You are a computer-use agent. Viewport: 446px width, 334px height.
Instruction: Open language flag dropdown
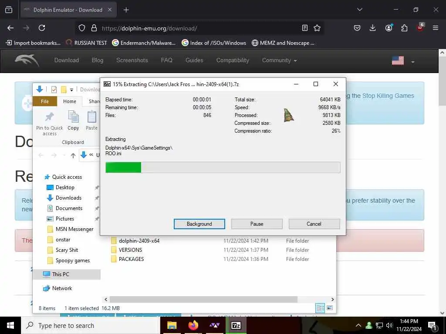(403, 61)
